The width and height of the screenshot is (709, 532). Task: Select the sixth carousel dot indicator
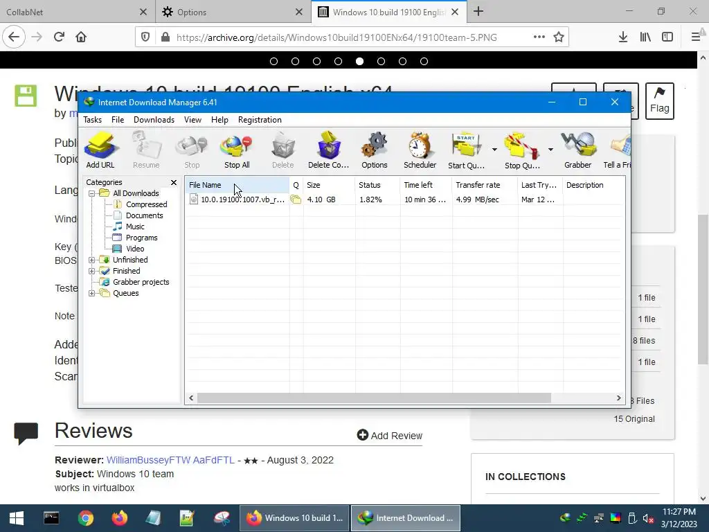[x=382, y=62]
